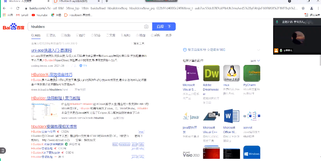Select the 网页 search tab

(36, 35)
